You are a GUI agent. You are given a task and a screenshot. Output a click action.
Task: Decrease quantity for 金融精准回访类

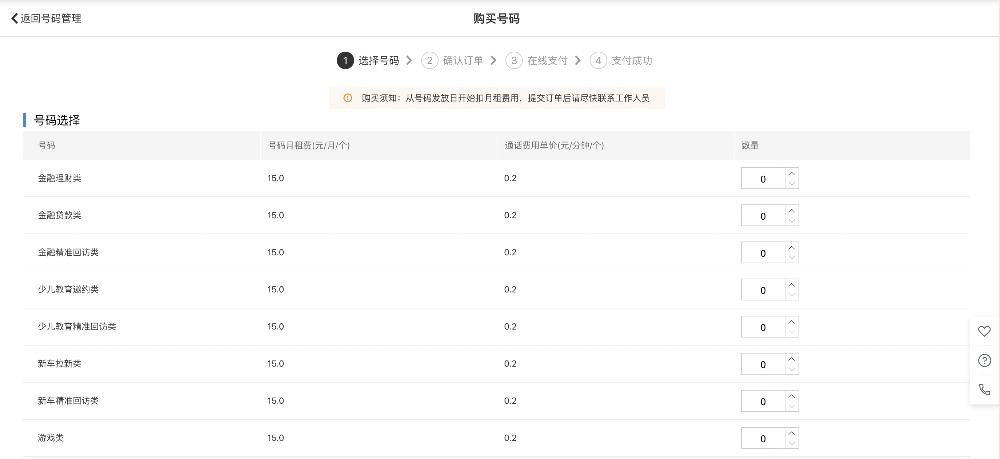[792, 258]
